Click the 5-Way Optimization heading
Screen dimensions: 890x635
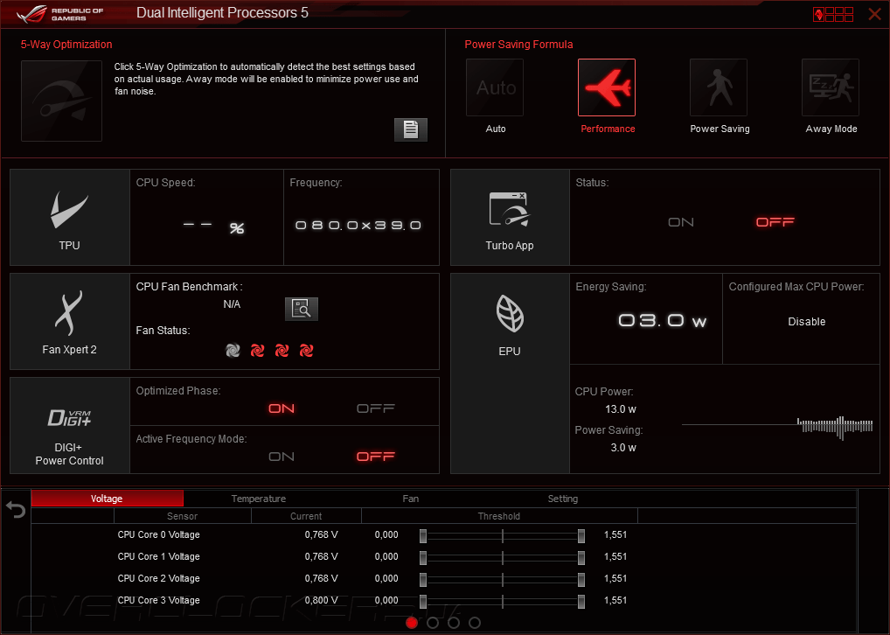66,45
